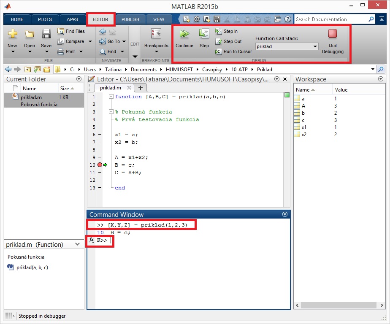Collapse the comment block fold on line 3
Viewport: 390px width, 324px height.
coord(111,112)
